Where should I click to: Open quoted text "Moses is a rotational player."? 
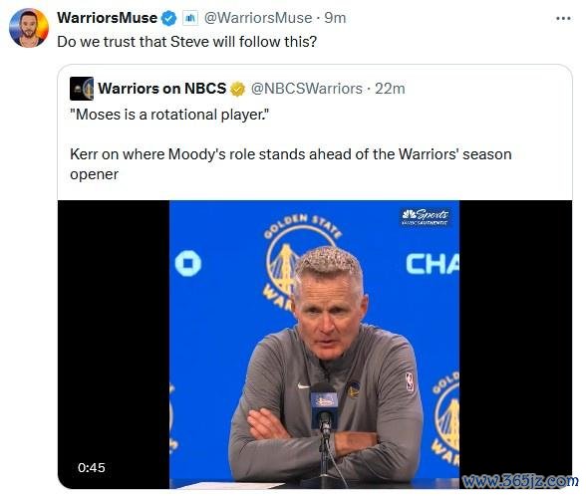coord(170,115)
